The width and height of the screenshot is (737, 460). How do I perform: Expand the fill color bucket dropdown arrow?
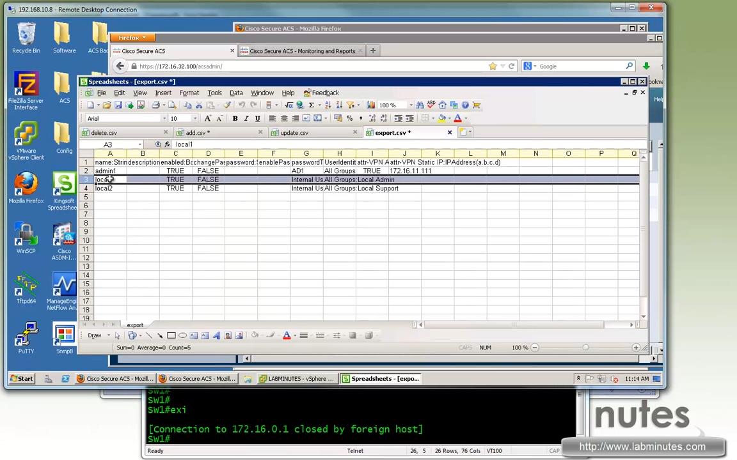(449, 118)
